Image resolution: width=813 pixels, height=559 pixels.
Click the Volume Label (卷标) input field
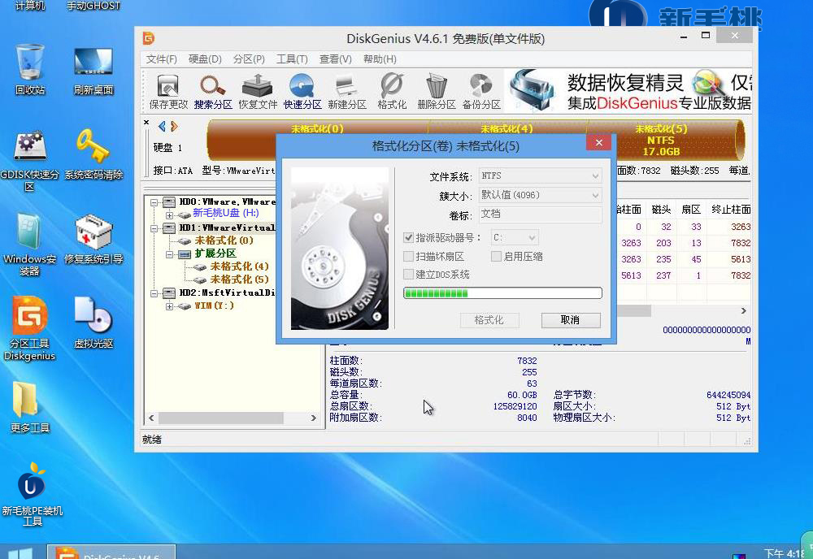540,214
